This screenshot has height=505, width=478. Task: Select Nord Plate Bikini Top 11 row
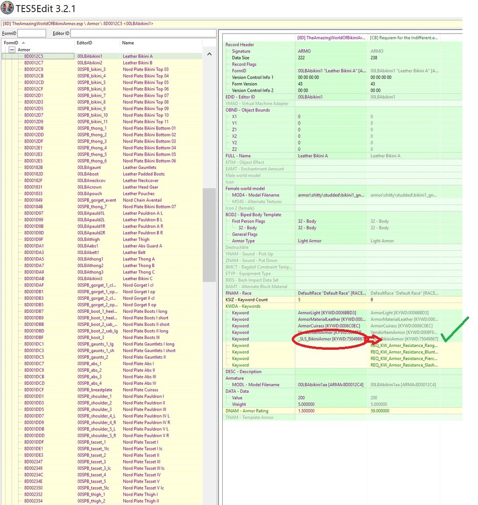pos(102,122)
